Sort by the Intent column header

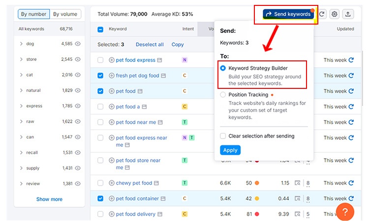click(x=188, y=29)
